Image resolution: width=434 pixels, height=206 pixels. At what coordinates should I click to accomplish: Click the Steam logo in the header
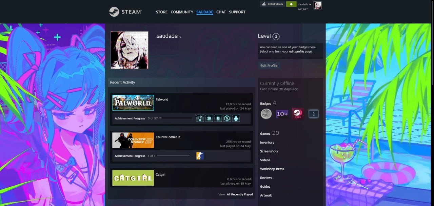pyautogui.click(x=125, y=12)
